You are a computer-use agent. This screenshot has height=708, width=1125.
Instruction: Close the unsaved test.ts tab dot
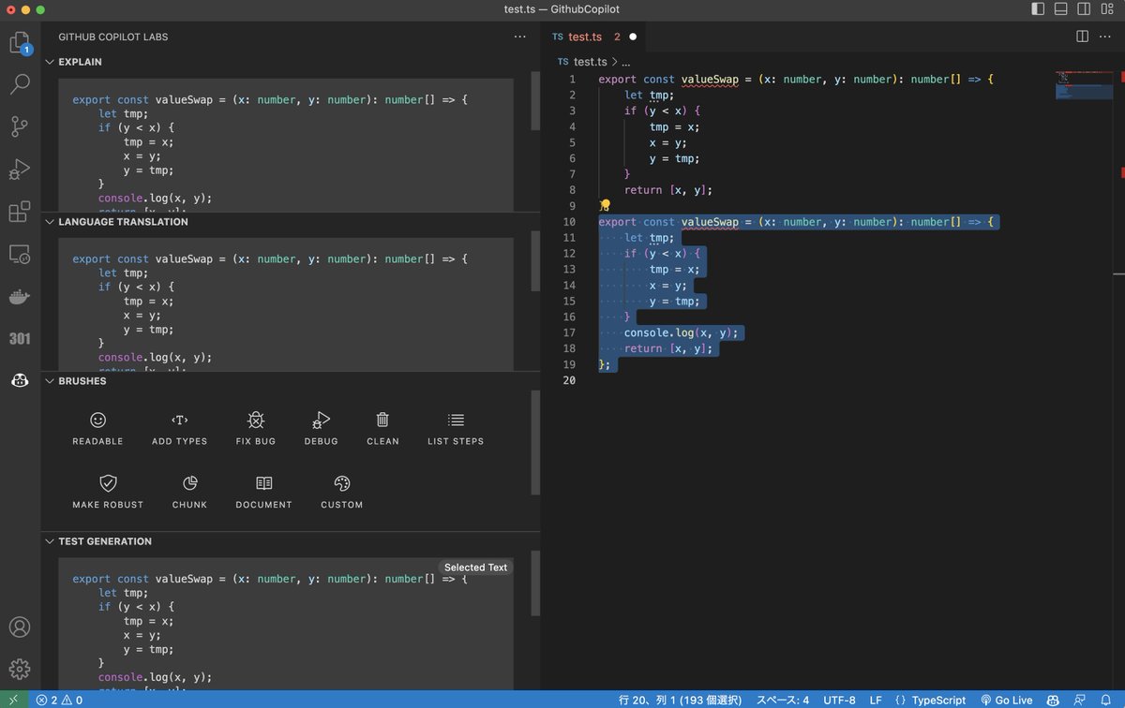click(632, 37)
